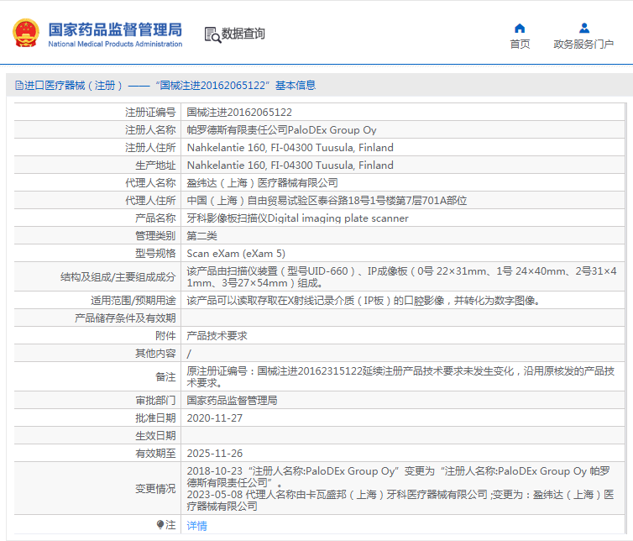Click the 2023-05-08 agent change record
The image size is (633, 541).
coord(400,500)
